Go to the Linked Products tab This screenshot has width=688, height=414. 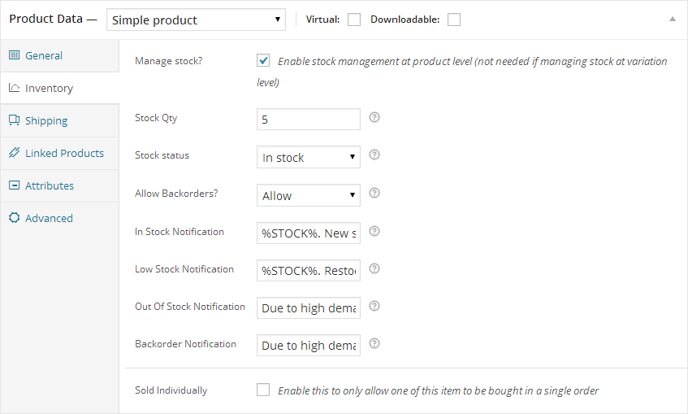64,153
